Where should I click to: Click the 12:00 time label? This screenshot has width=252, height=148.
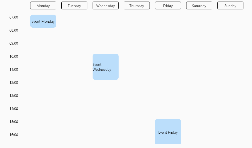click(x=14, y=83)
